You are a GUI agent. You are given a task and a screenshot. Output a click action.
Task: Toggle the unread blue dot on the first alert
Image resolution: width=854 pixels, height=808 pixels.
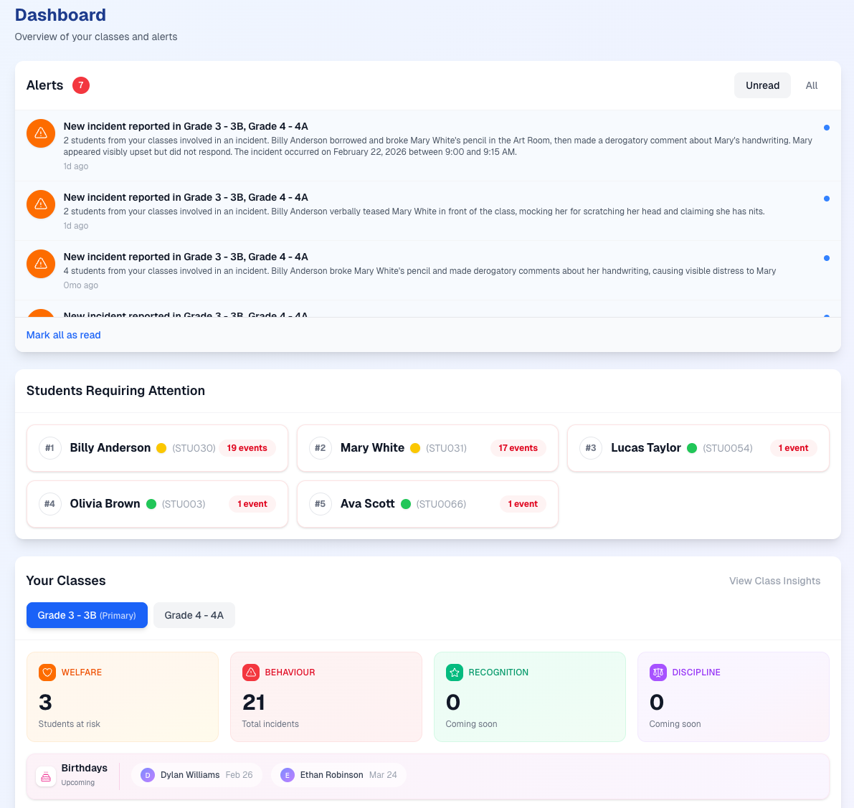[x=827, y=127]
